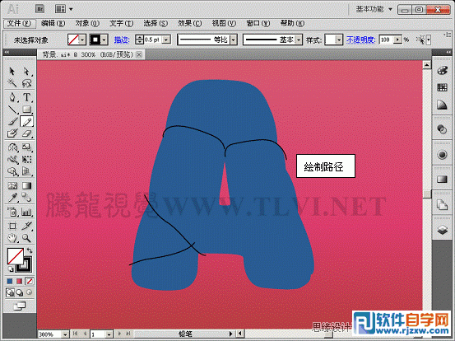The width and height of the screenshot is (455, 341).
Task: Open the zoom level 300% dropdown
Action: coord(65,334)
